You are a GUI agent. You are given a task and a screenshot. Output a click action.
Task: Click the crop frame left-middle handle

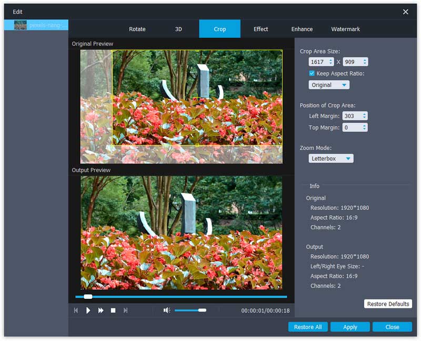tap(113, 97)
